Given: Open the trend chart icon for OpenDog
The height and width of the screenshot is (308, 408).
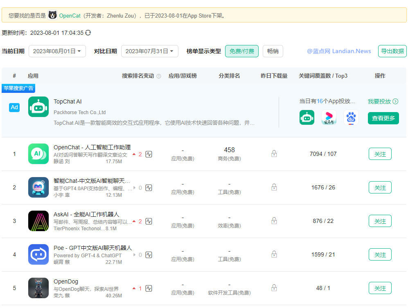Looking at the screenshot, I should pos(149,288).
